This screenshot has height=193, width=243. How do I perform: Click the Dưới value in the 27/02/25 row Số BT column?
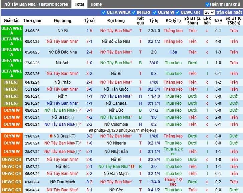[x=193, y=63]
